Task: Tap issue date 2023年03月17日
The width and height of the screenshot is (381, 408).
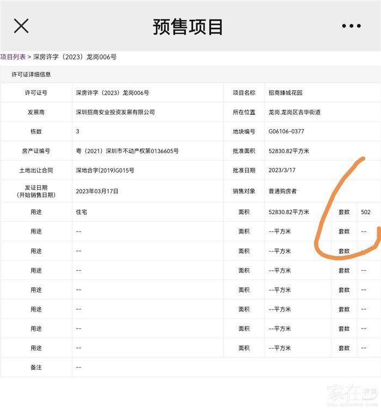Action: point(97,191)
